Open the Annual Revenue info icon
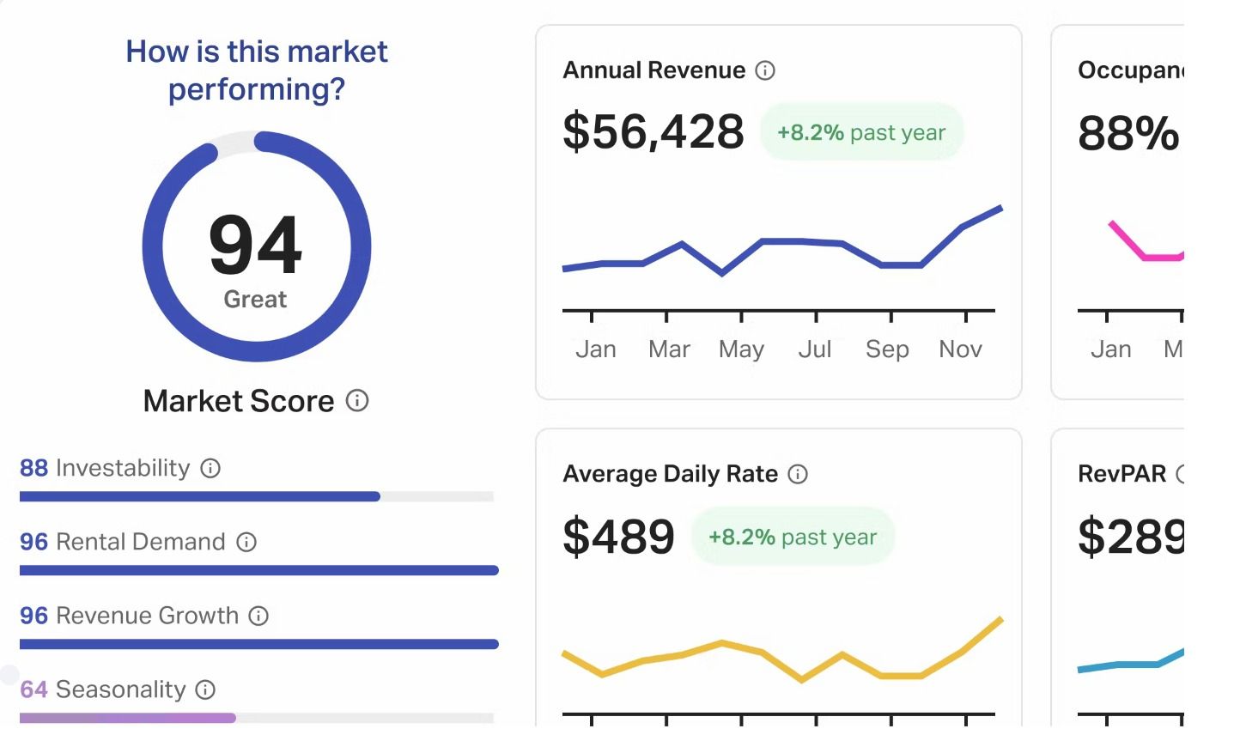This screenshot has width=1240, height=747. coord(765,70)
